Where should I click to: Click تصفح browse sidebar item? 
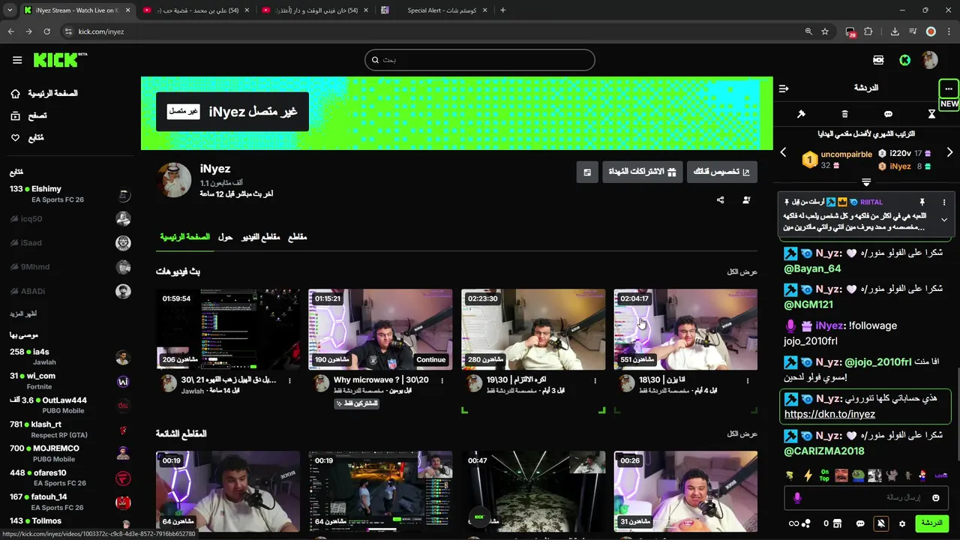click(x=37, y=115)
